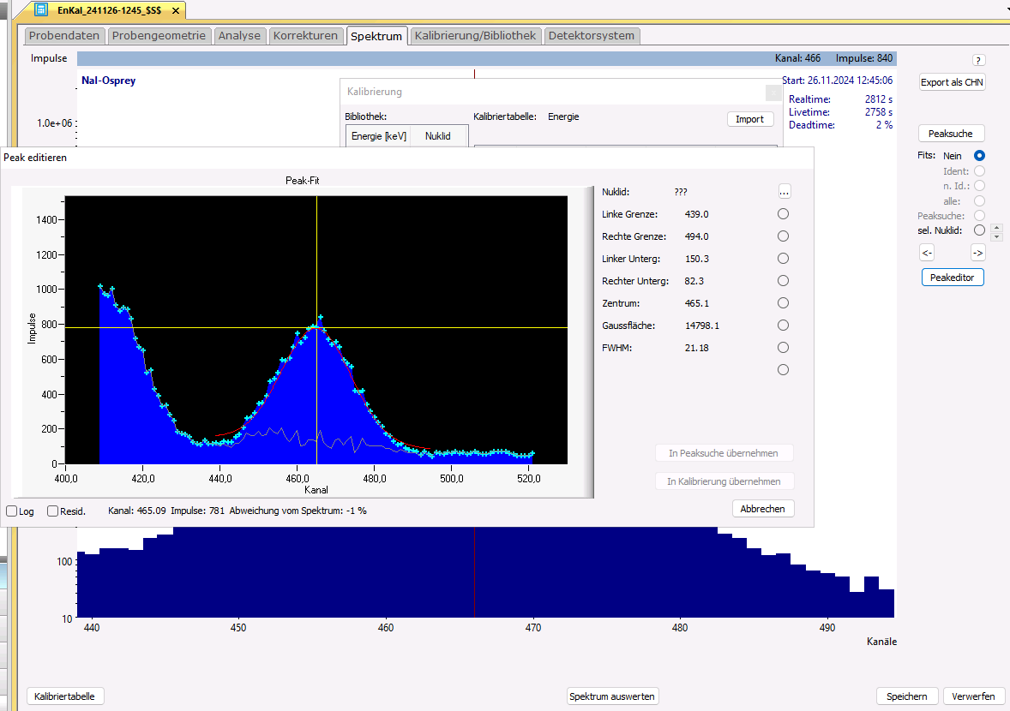The width and height of the screenshot is (1010, 711).
Task: Click Spektrum auswerten button
Action: coord(613,696)
